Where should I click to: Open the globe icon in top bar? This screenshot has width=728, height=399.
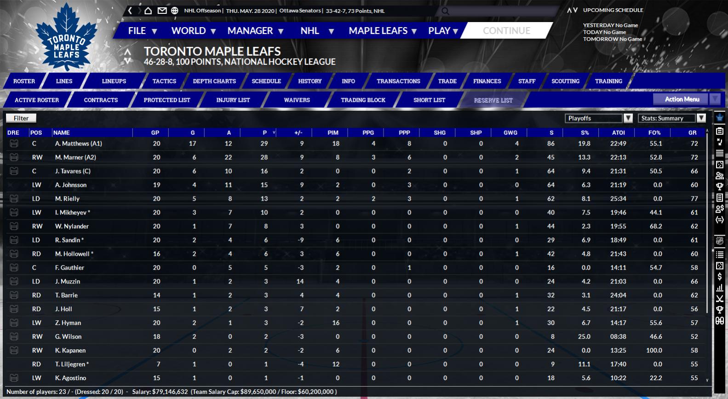[175, 11]
